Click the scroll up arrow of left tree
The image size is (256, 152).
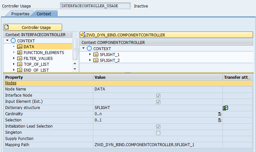pos(75,63)
